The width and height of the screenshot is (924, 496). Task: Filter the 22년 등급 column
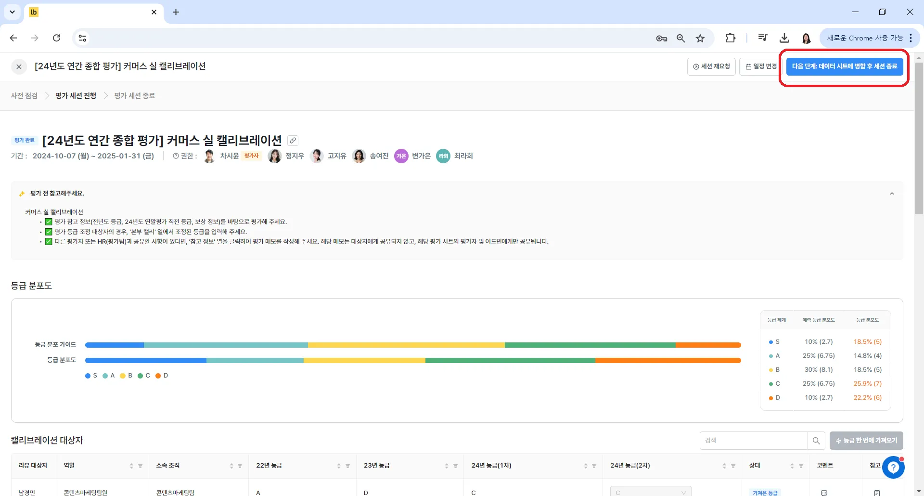point(348,466)
